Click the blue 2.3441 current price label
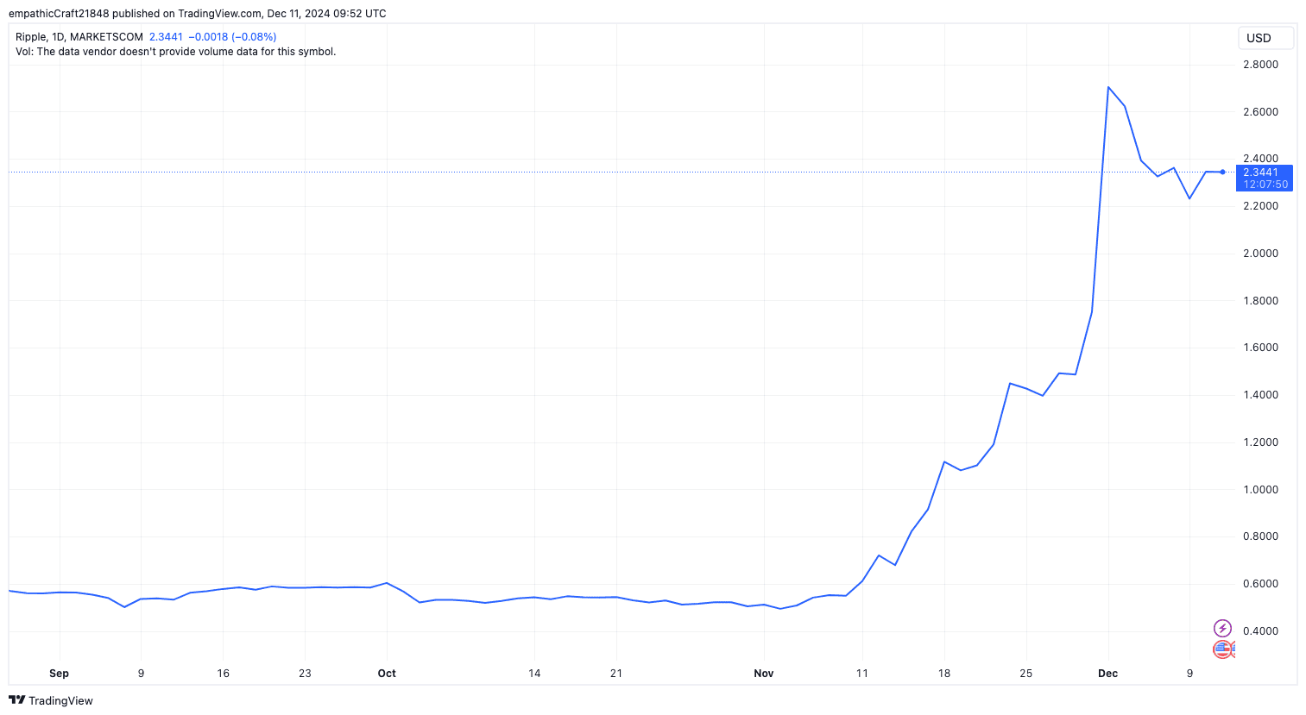1306x715 pixels. 1261,172
